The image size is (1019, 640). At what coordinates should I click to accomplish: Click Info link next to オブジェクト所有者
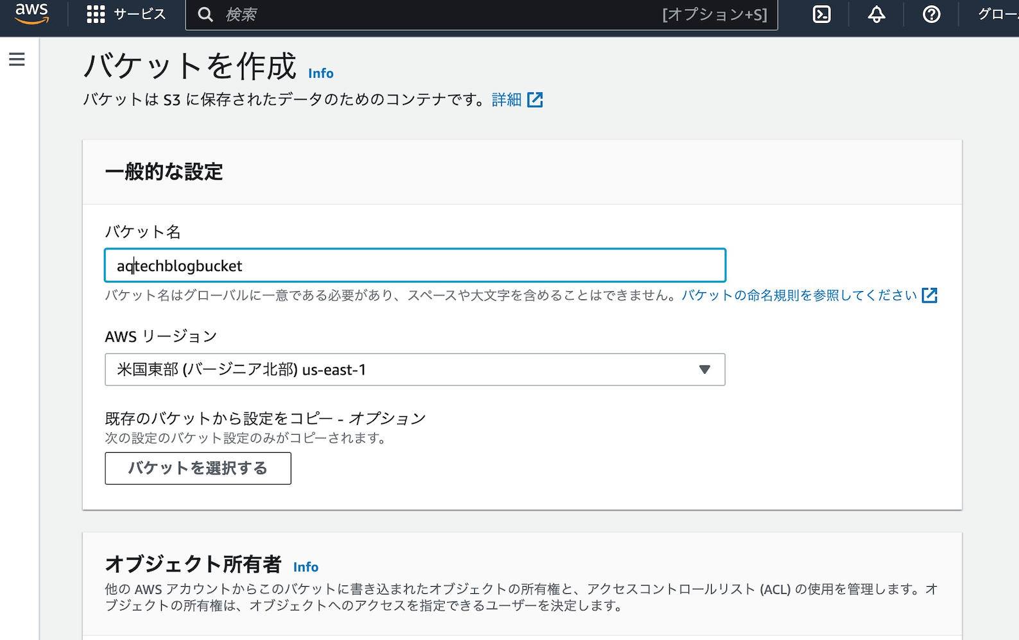click(x=305, y=567)
